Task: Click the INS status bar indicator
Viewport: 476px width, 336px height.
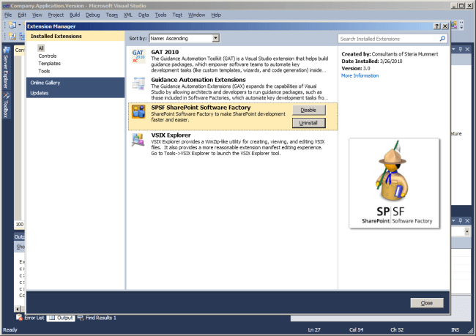Action: (455, 329)
